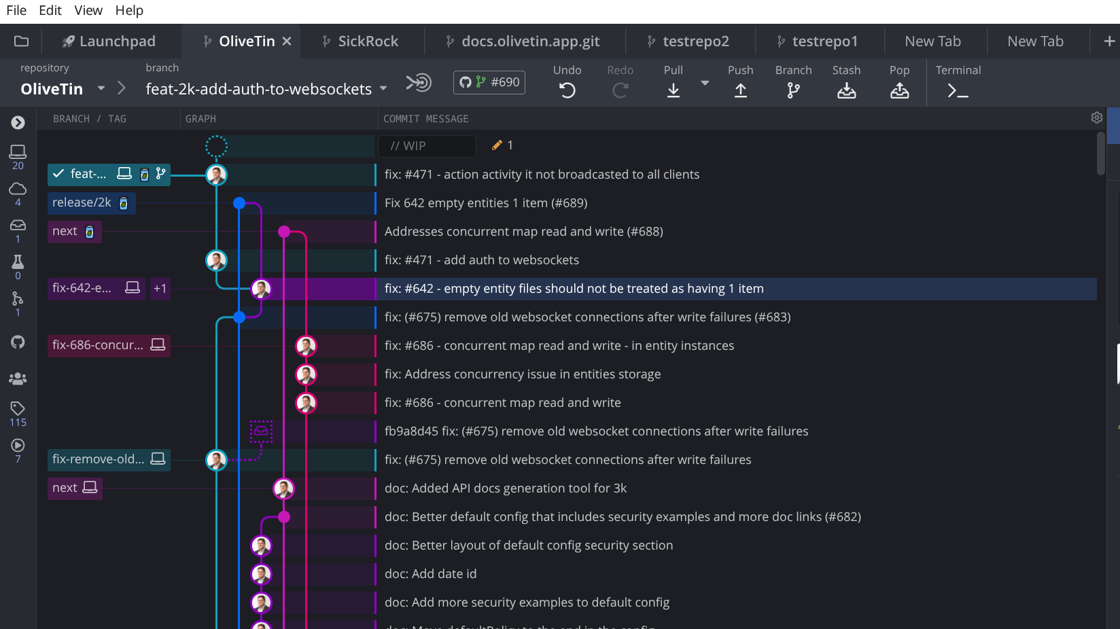The image size is (1120, 629).
Task: Click the Undo icon in the toolbar
Action: (567, 90)
